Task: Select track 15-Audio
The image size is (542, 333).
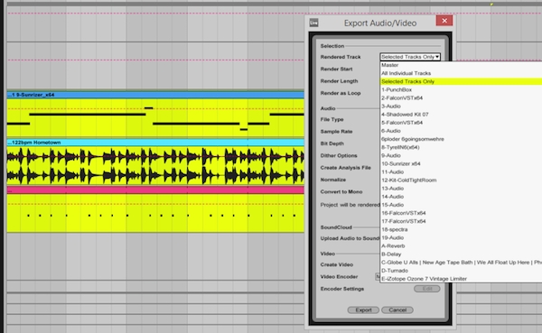Action: point(461,205)
